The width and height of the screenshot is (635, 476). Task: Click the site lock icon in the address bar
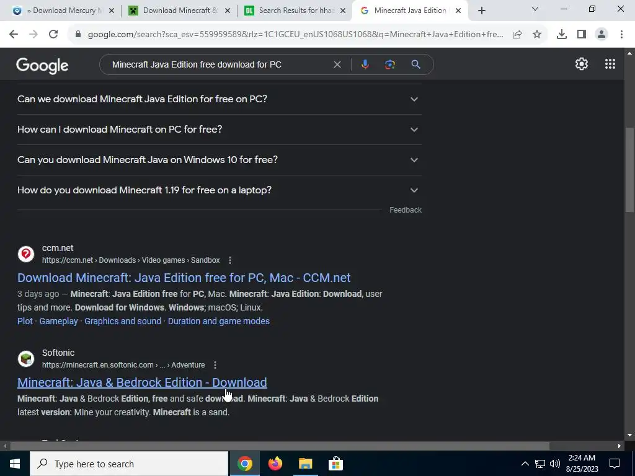click(x=78, y=35)
